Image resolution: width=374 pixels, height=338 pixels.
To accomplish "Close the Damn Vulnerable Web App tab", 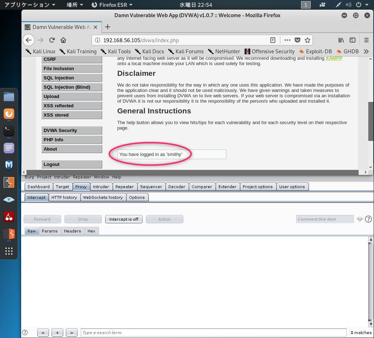I will [95, 27].
